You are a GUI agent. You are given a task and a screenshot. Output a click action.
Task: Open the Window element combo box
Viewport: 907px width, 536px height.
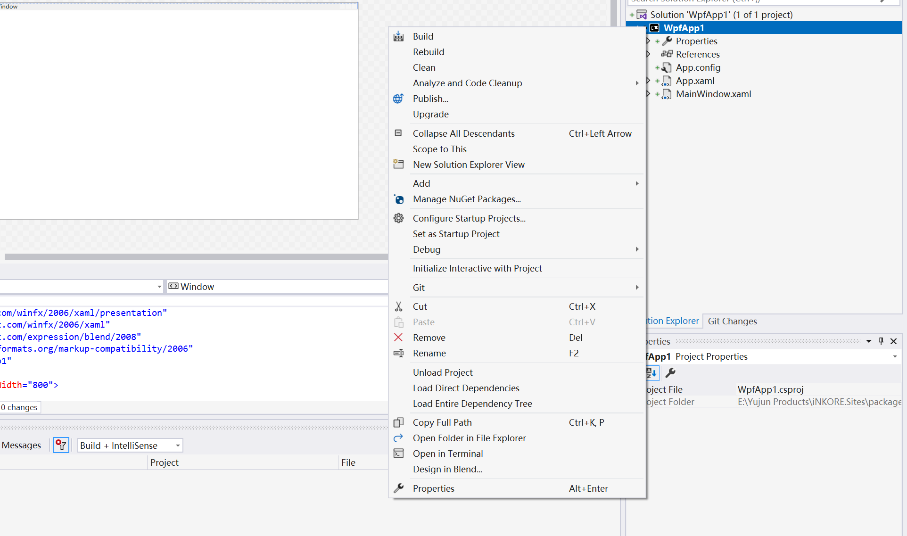[277, 287]
